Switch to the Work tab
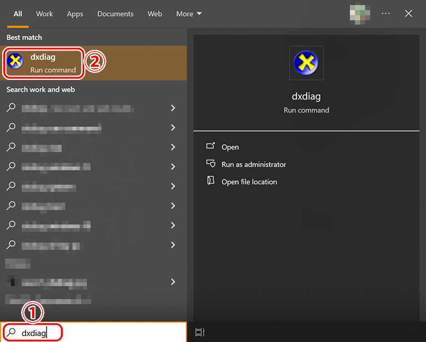Image resolution: width=426 pixels, height=342 pixels. (x=44, y=14)
